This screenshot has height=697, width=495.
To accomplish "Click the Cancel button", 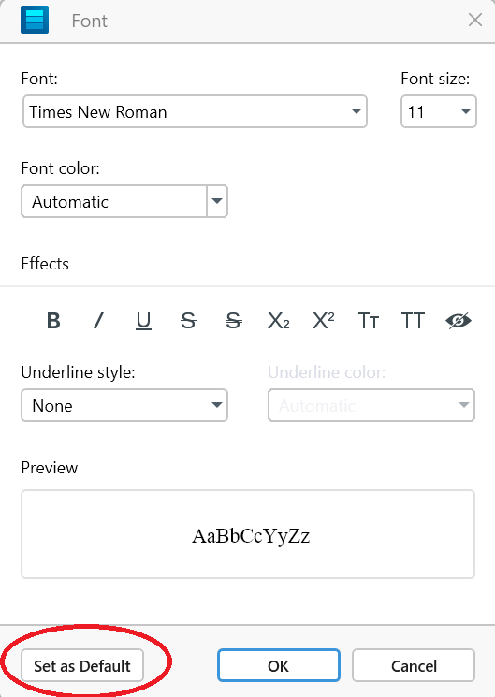I will point(414,665).
